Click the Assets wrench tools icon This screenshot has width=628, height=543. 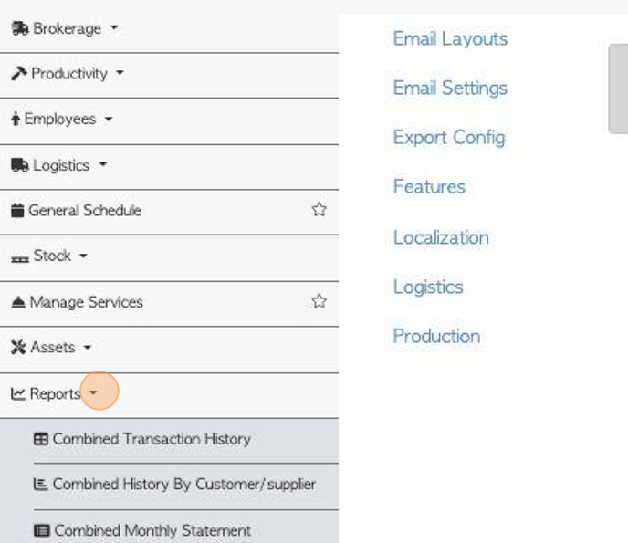coord(18,347)
